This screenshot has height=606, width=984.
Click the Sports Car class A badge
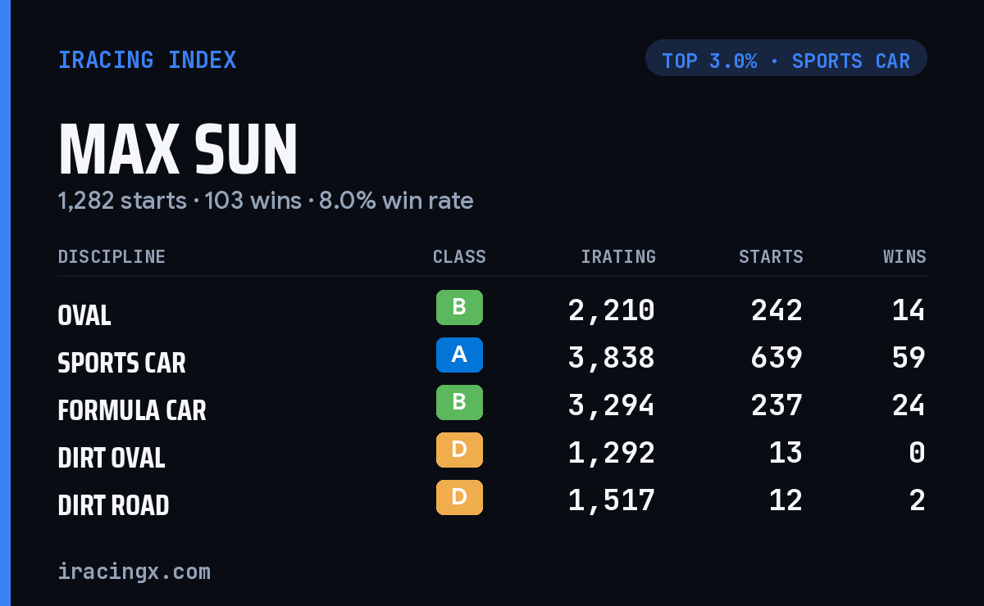click(459, 355)
